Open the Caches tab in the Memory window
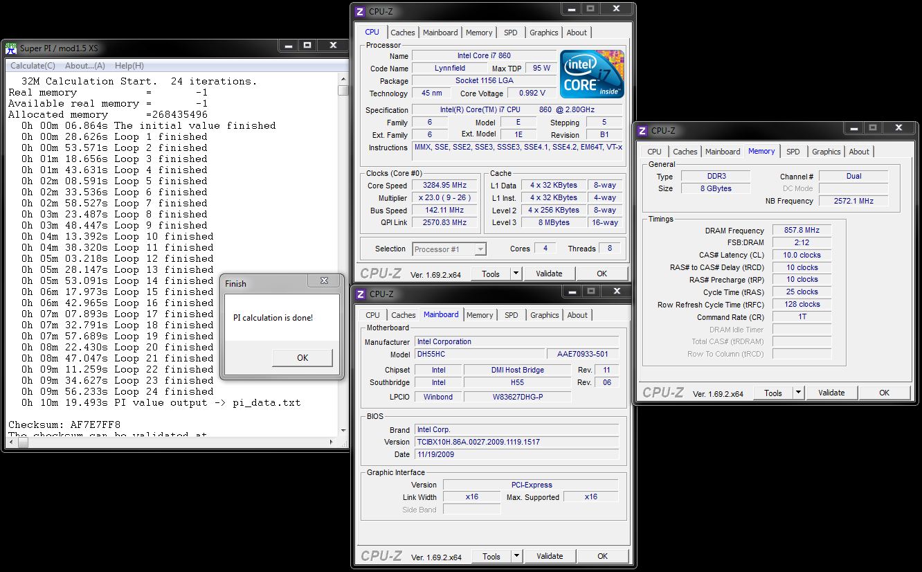Image resolution: width=922 pixels, height=572 pixels. click(x=685, y=152)
